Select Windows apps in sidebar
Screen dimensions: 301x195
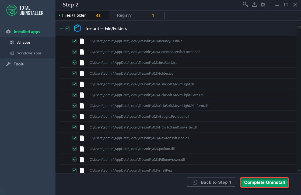click(28, 53)
